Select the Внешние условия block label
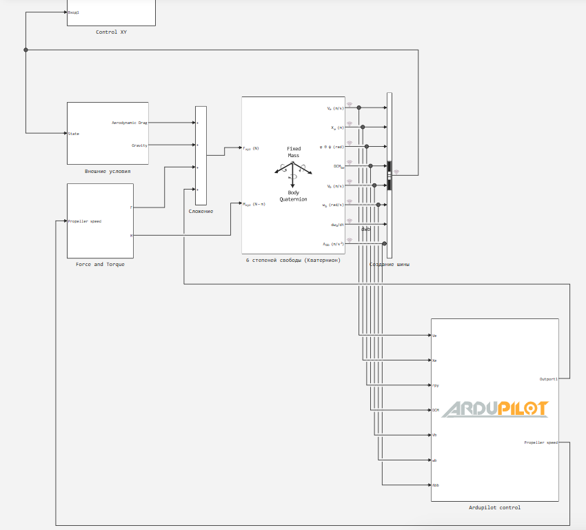This screenshot has height=530, width=586. pos(108,172)
